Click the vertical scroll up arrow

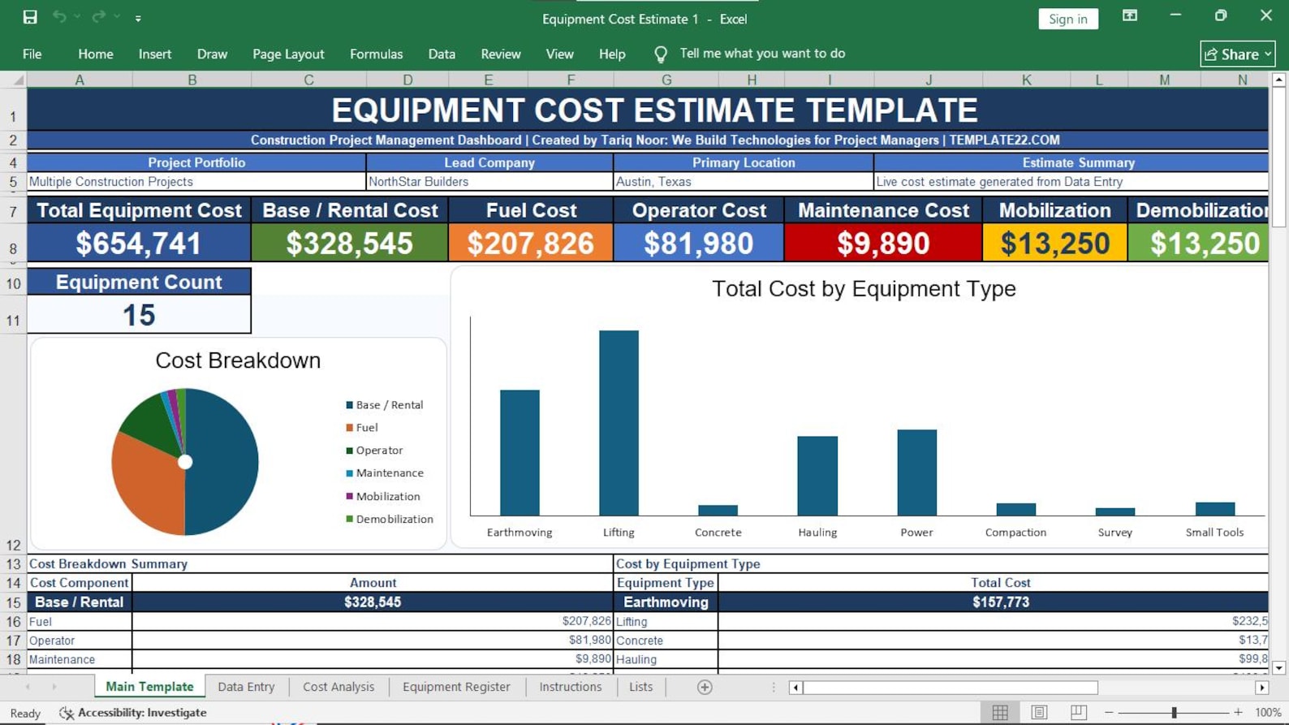coord(1279,80)
